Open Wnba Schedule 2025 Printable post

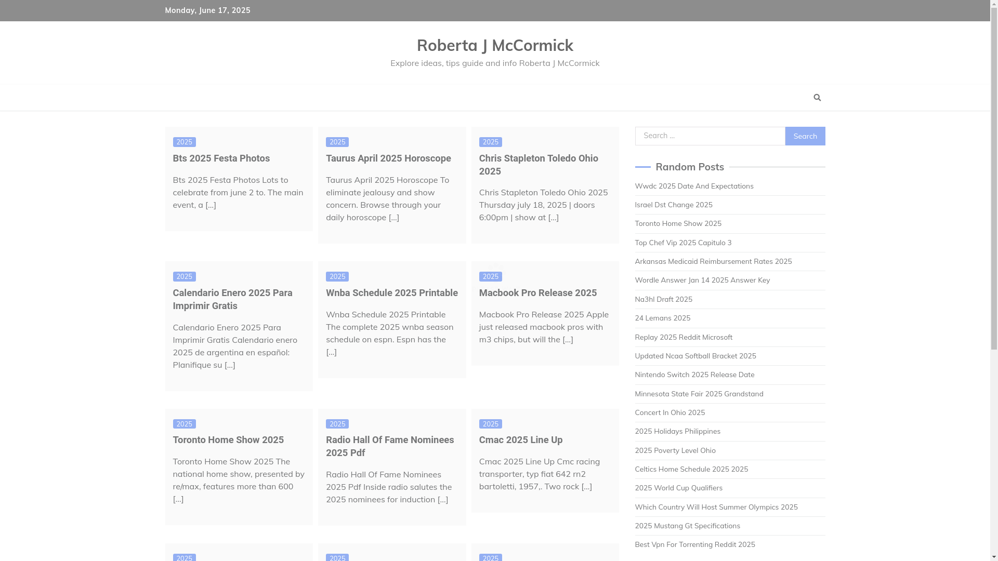[392, 292]
